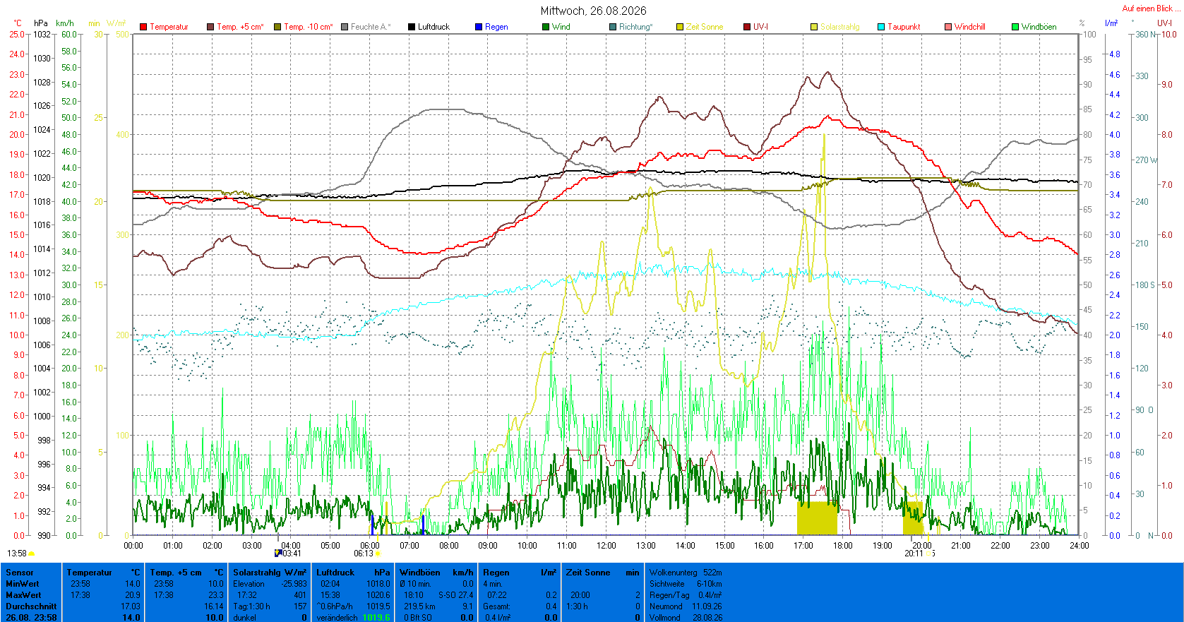Click the brown 'Temp. +5 cm*' legend swatch

click(210, 27)
